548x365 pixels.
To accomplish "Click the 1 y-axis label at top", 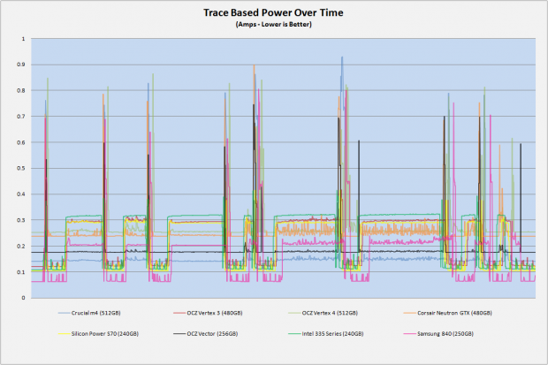I will click(x=23, y=39).
